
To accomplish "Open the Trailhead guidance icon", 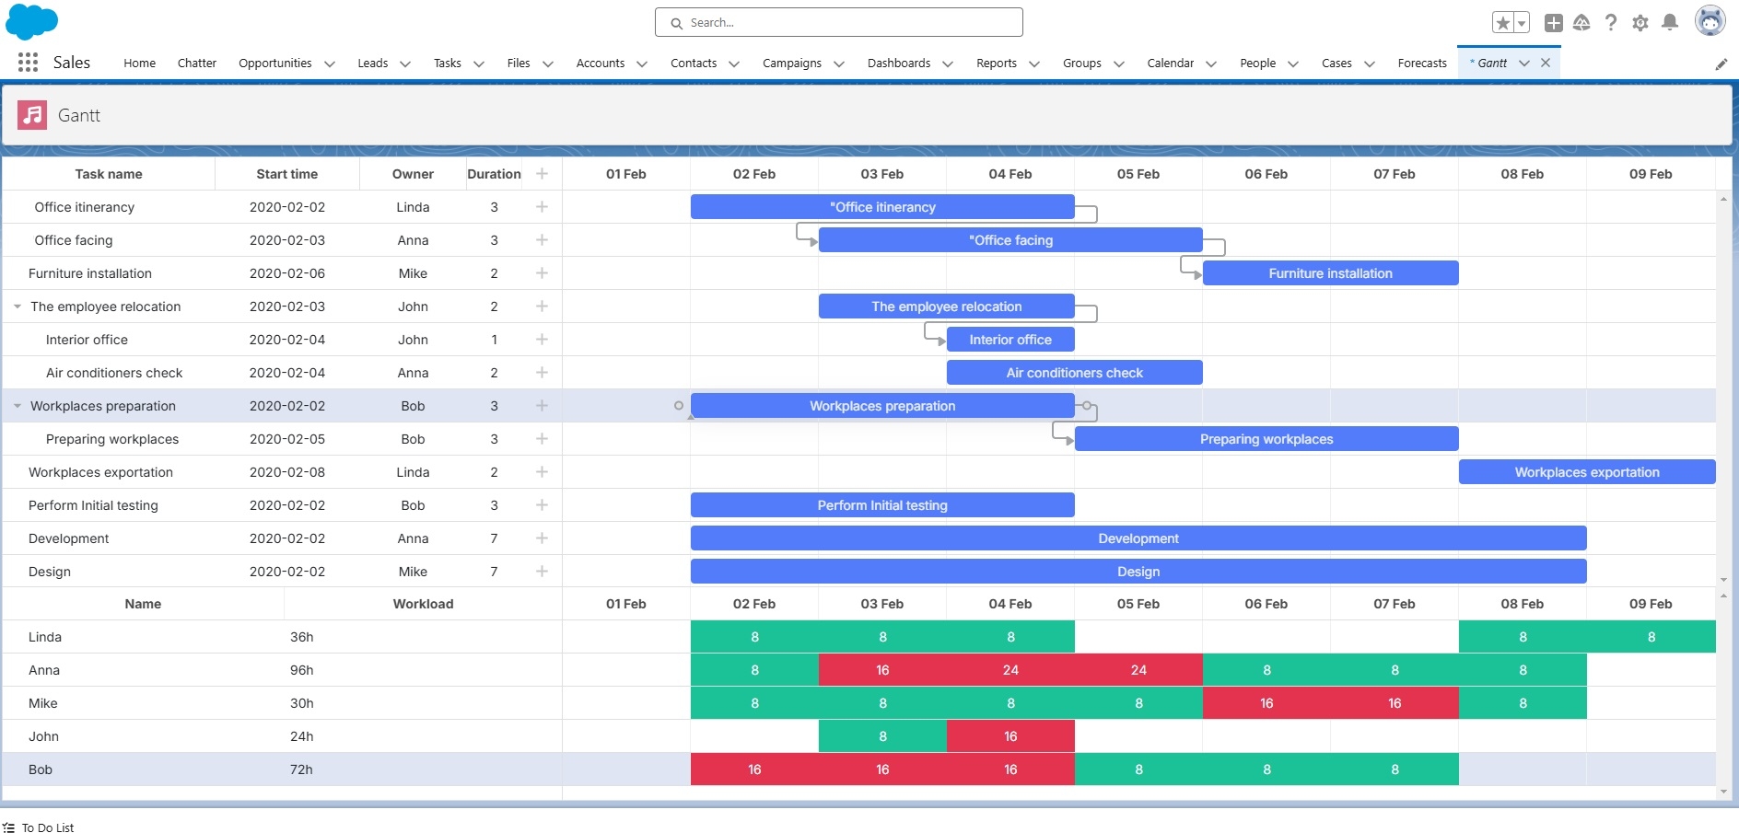I will click(1581, 22).
